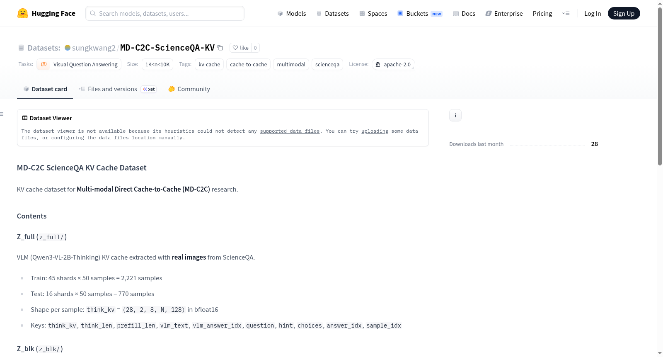Focus the search models, datasets, users field
Image resolution: width=663 pixels, height=357 pixels.
(165, 13)
